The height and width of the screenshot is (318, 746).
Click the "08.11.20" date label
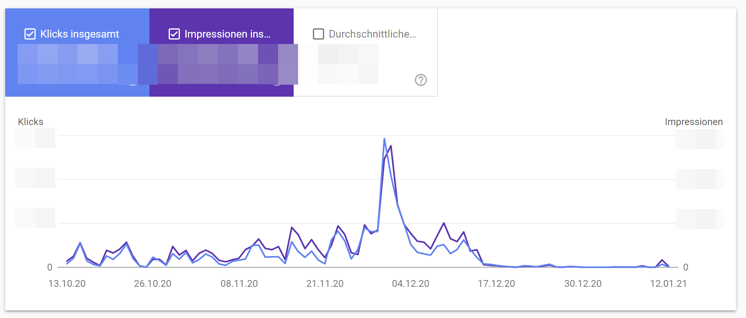pos(240,284)
